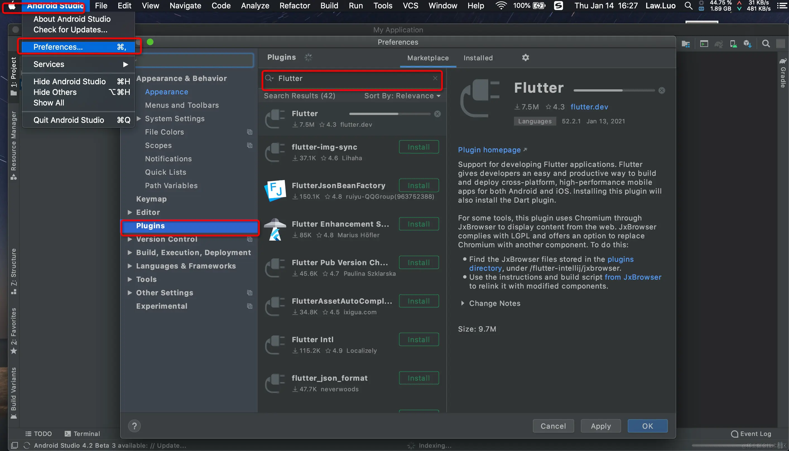The image size is (789, 451).
Task: Click the Flutter download progress bar in the details pane
Action: click(x=614, y=90)
